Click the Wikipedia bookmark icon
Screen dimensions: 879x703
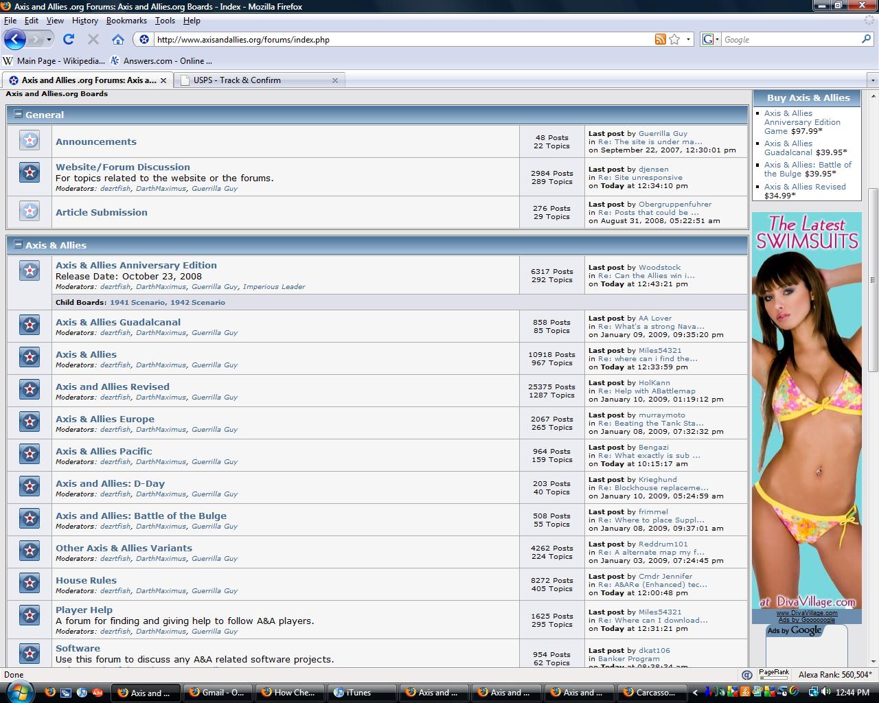pos(8,60)
